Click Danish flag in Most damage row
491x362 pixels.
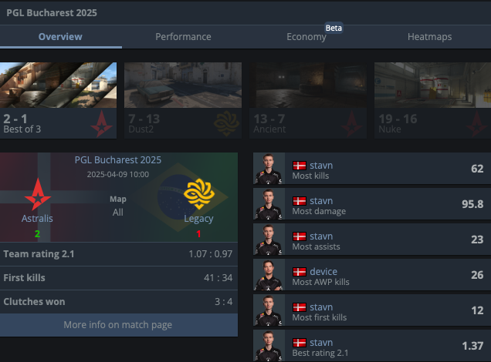click(300, 201)
